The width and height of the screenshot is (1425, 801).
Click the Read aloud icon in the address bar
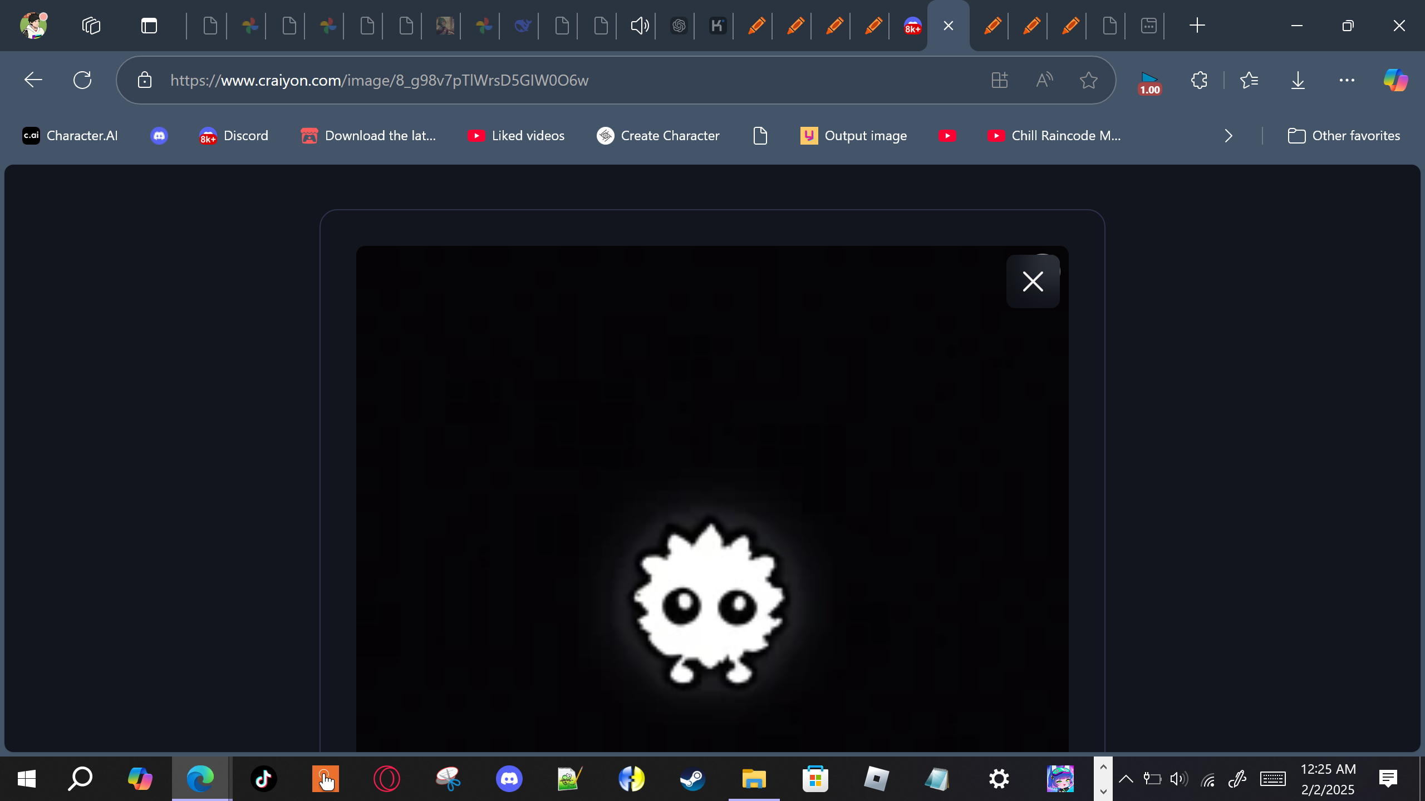[x=1044, y=80]
